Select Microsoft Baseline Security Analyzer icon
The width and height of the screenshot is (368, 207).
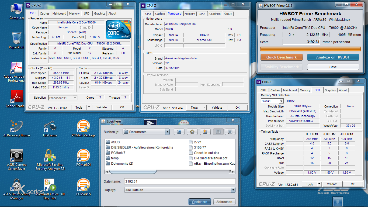click(50, 160)
